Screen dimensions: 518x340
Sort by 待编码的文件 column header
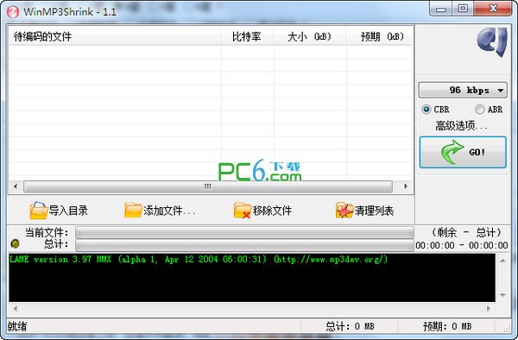coord(115,36)
